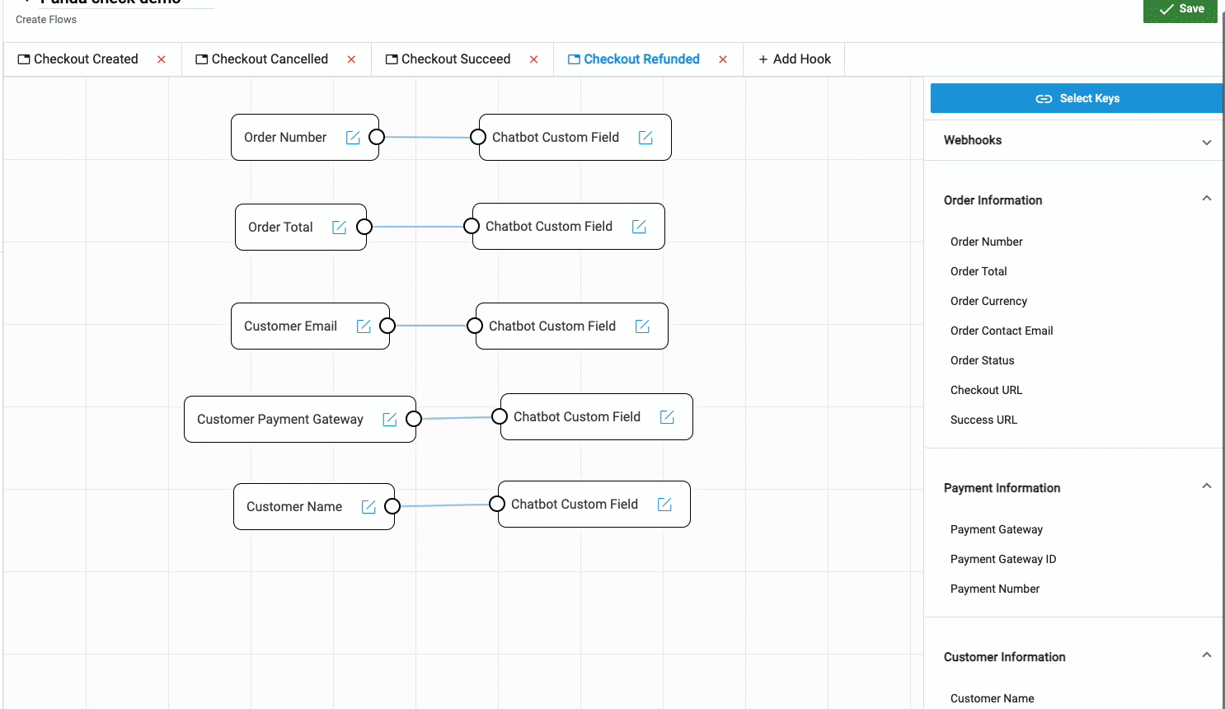The image size is (1225, 709).
Task: Open the Checkout Refunded tab
Action: 634,59
